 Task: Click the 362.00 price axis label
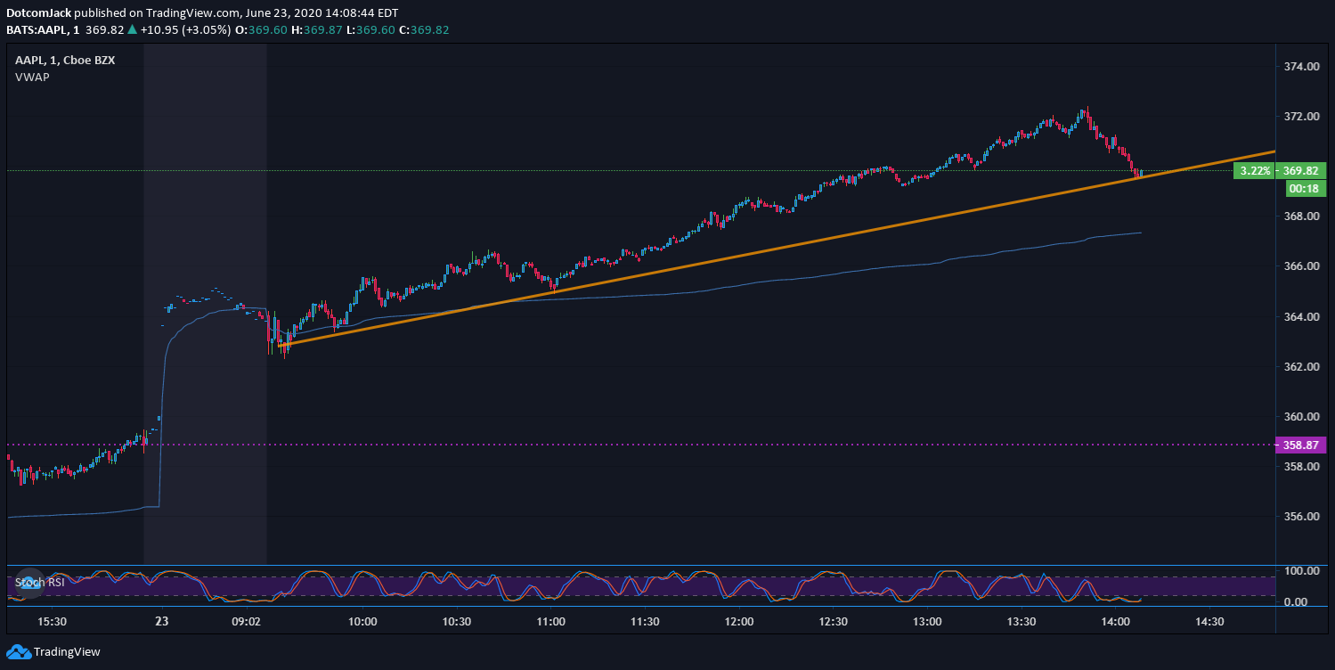coord(1301,367)
